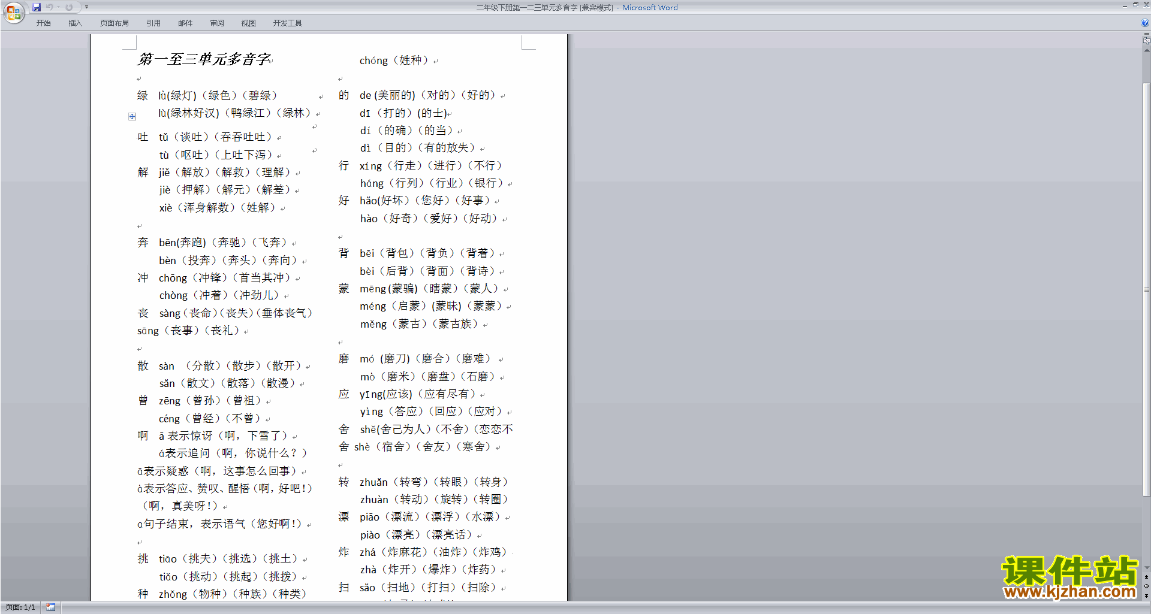Image resolution: width=1151 pixels, height=614 pixels.
Task: Open the 开始 ribbon tab
Action: click(x=44, y=23)
